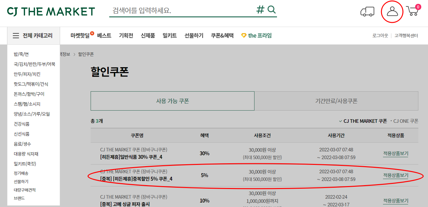Open 신제품 menu
The height and width of the screenshot is (207, 428).
148,36
